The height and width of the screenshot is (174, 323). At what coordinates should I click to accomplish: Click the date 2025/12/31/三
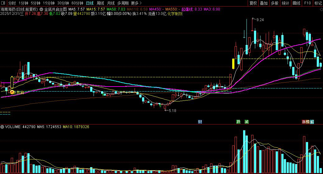[12, 14]
